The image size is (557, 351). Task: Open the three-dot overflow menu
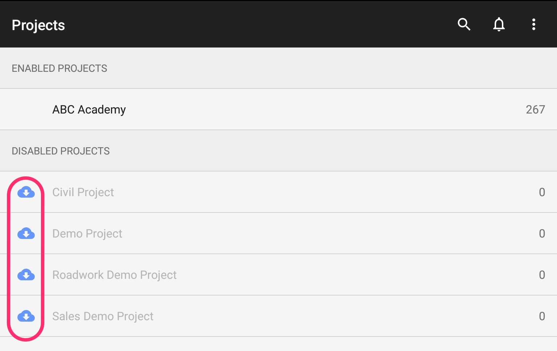533,24
